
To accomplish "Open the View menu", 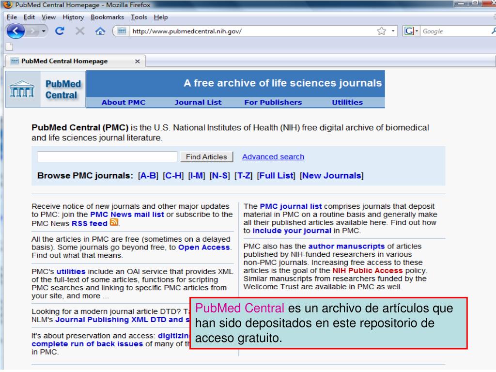I will point(48,17).
